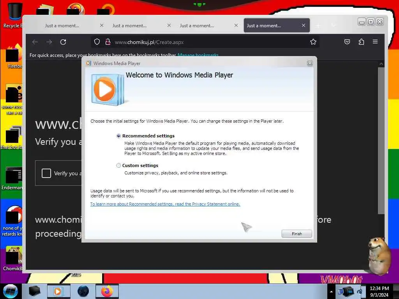Close the first Just a moment tab
399x299 pixels.
click(102, 25)
